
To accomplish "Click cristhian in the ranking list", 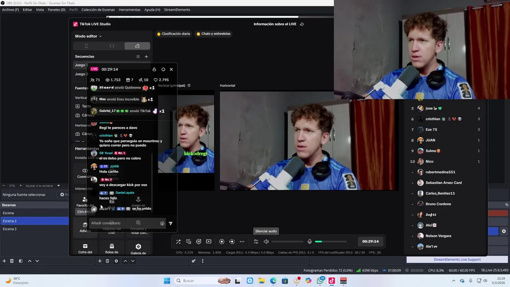I will tap(433, 119).
